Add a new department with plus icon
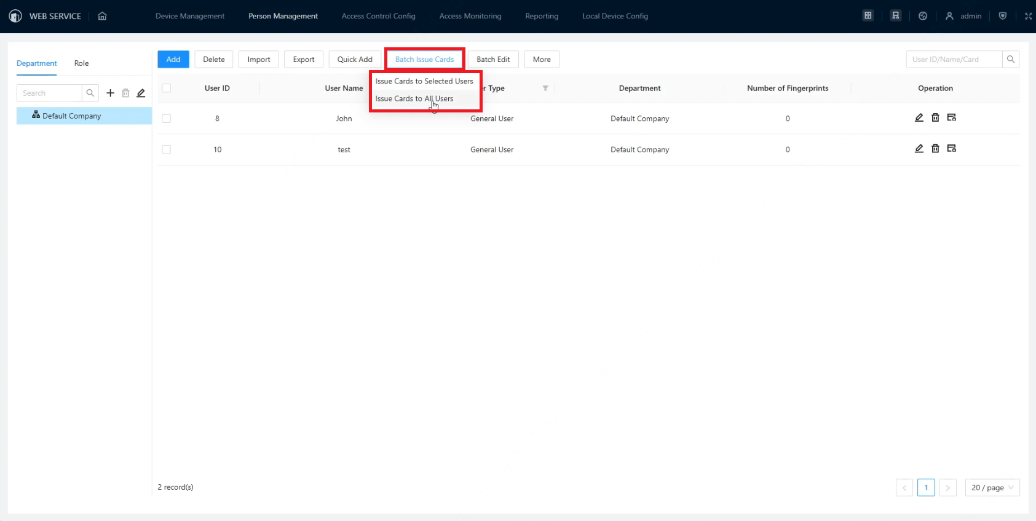 (x=111, y=93)
